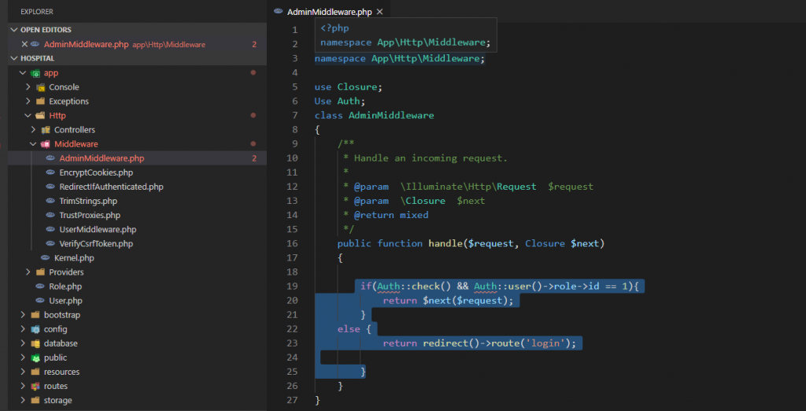Open UserMiddleware.php from the explorer

tap(98, 229)
